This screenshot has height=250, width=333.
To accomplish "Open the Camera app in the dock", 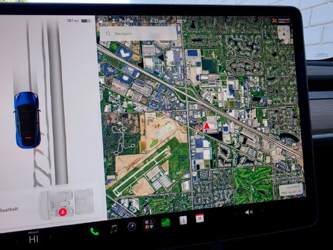I will [132, 226].
